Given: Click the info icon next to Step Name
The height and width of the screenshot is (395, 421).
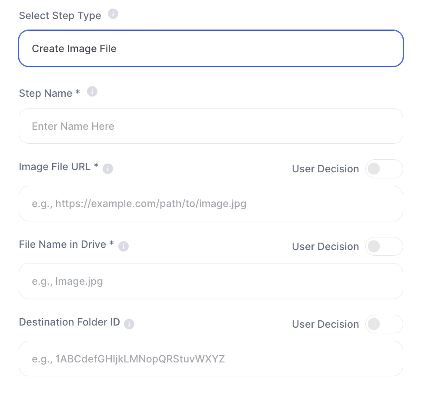Looking at the screenshot, I should coord(92,92).
